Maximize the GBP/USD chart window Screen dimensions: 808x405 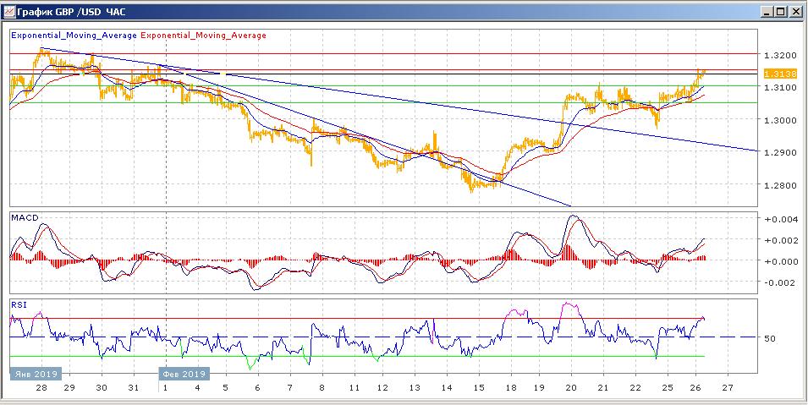[x=781, y=11]
